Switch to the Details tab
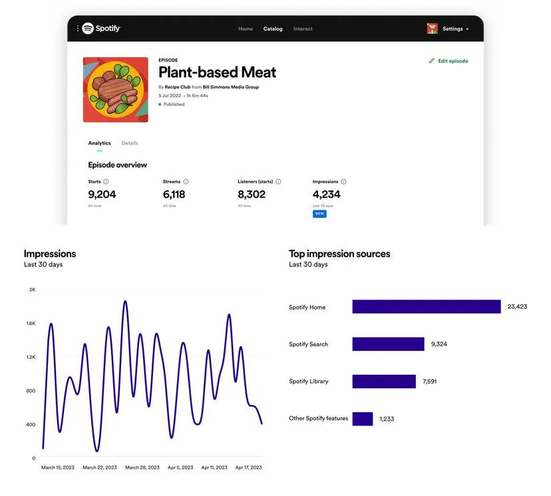The height and width of the screenshot is (496, 551). [130, 143]
